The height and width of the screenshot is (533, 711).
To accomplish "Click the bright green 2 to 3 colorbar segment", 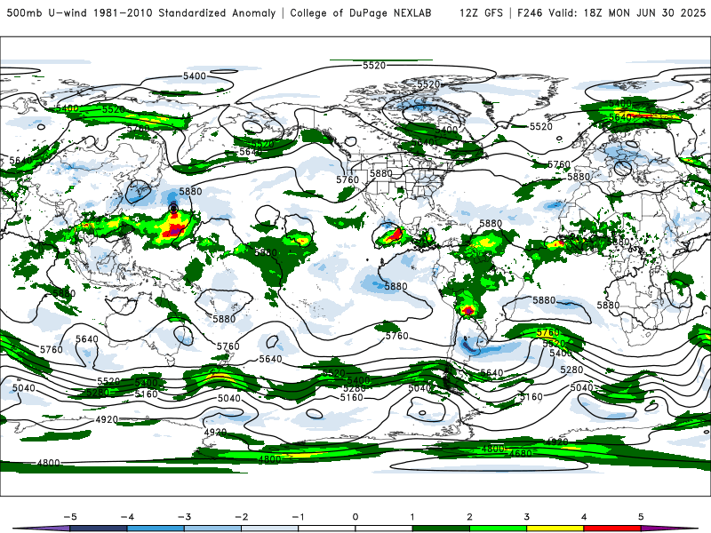I will click(x=498, y=529).
